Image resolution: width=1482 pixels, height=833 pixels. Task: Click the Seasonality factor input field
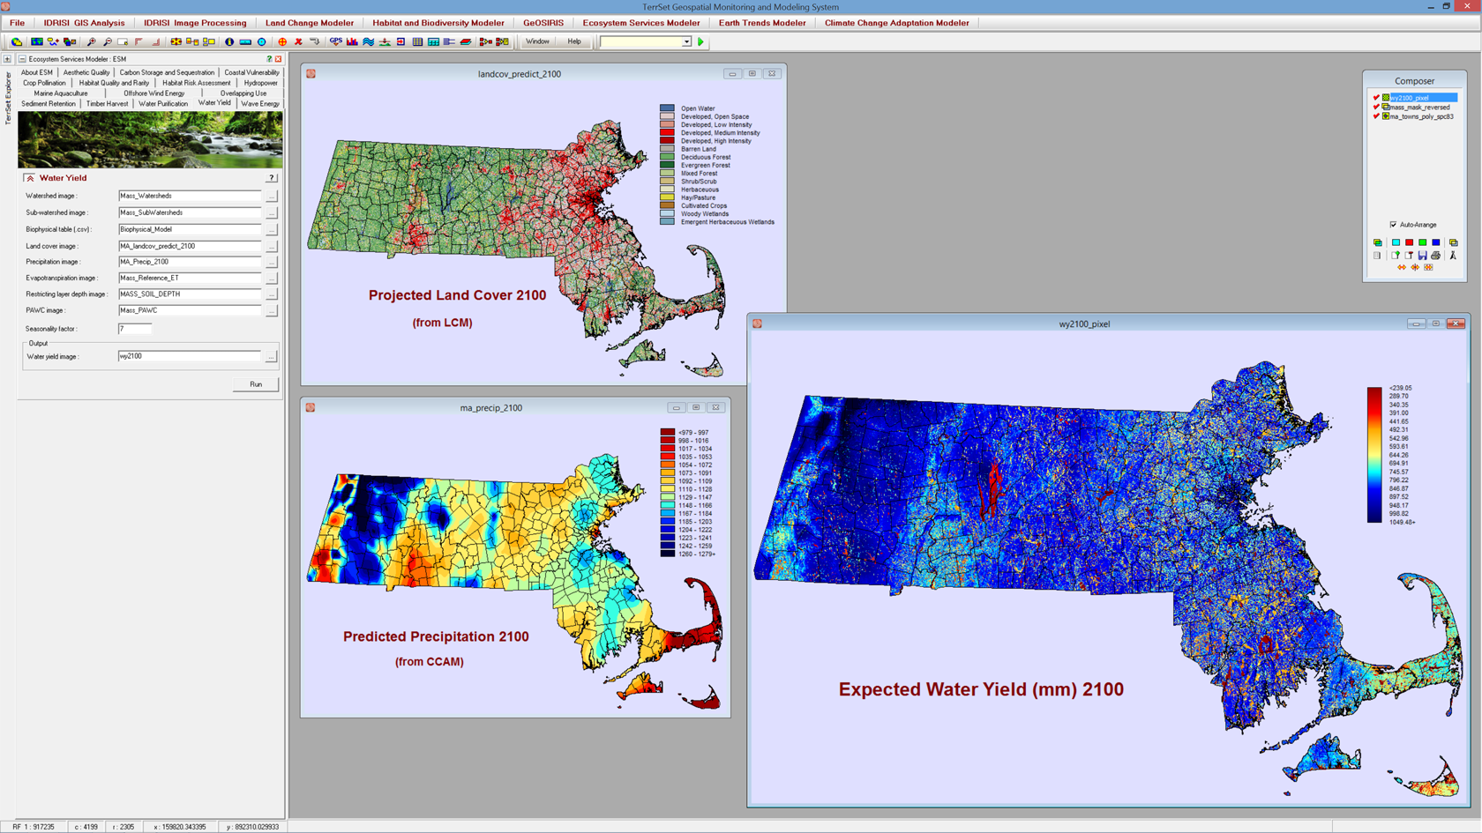point(135,329)
